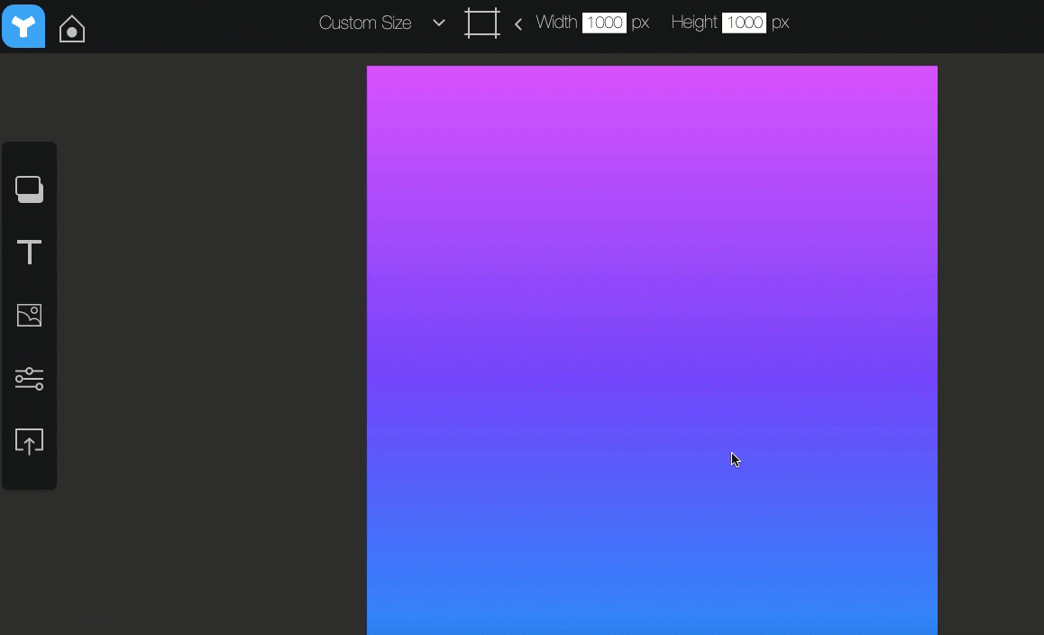Select the Text tool

coord(29,253)
